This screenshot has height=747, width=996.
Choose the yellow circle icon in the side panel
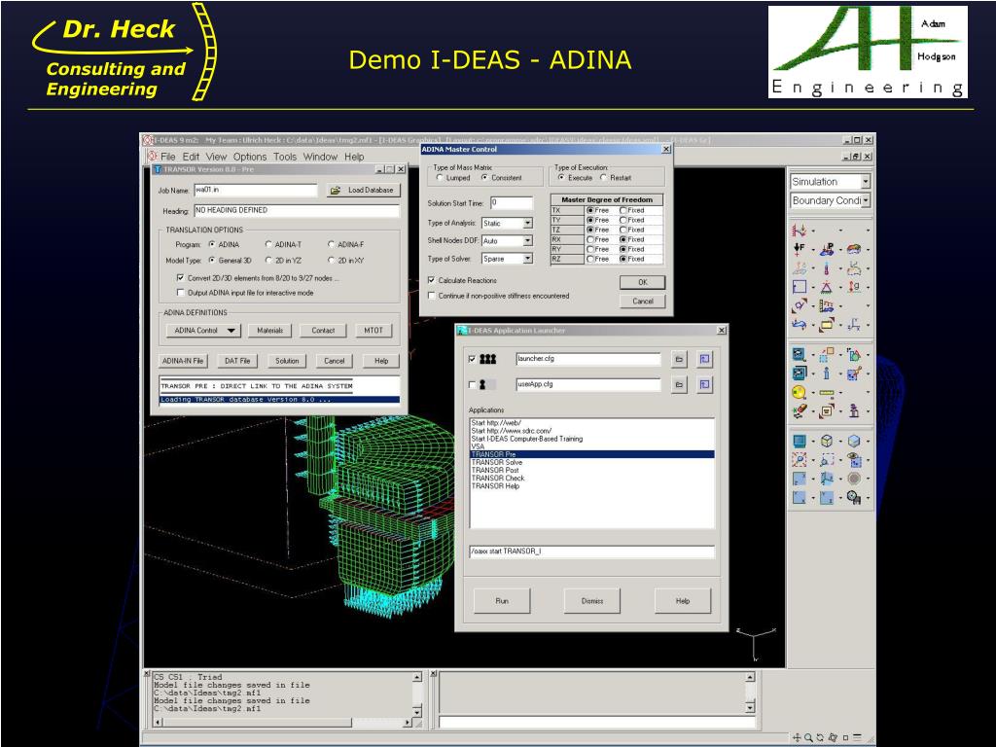tap(799, 392)
